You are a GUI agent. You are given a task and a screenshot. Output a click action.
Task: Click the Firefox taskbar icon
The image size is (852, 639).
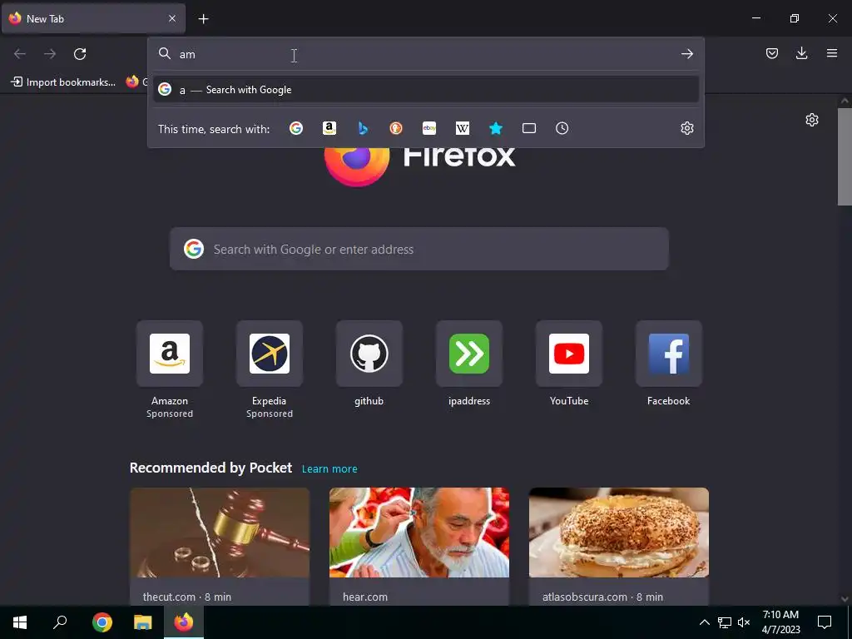click(x=184, y=622)
